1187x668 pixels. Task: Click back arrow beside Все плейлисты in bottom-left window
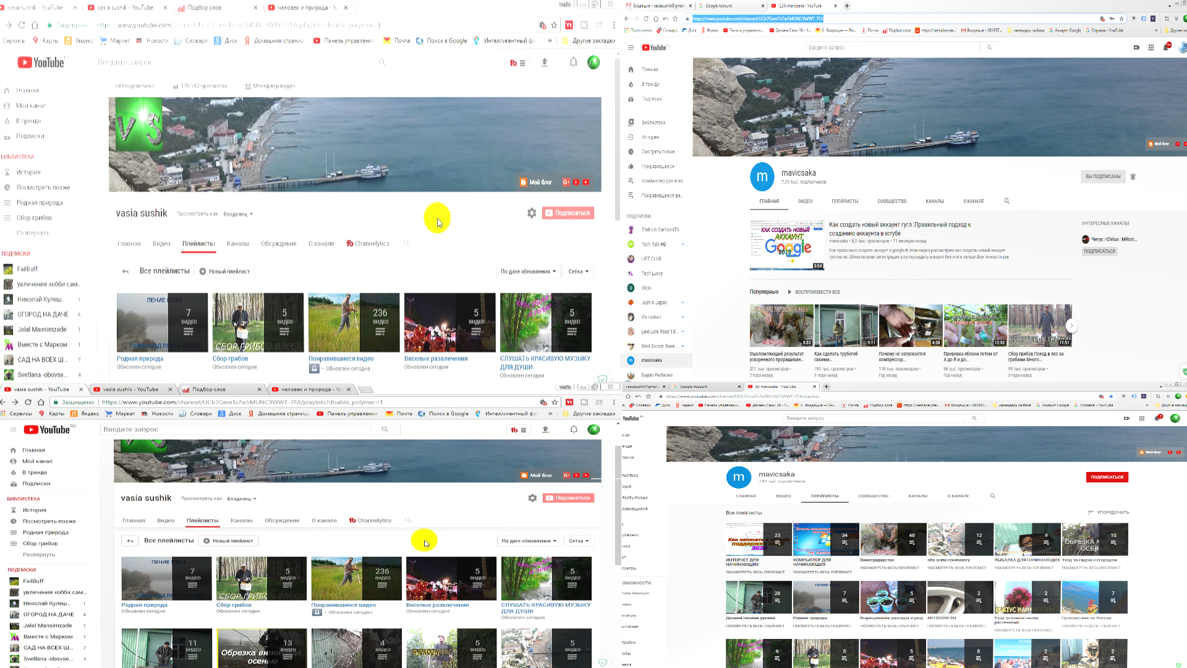[130, 541]
